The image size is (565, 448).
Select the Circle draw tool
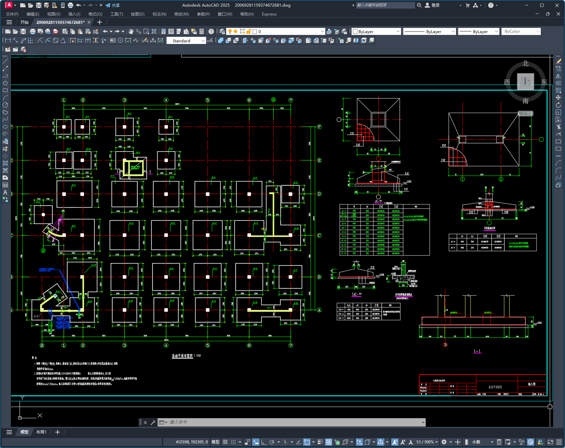click(x=5, y=105)
